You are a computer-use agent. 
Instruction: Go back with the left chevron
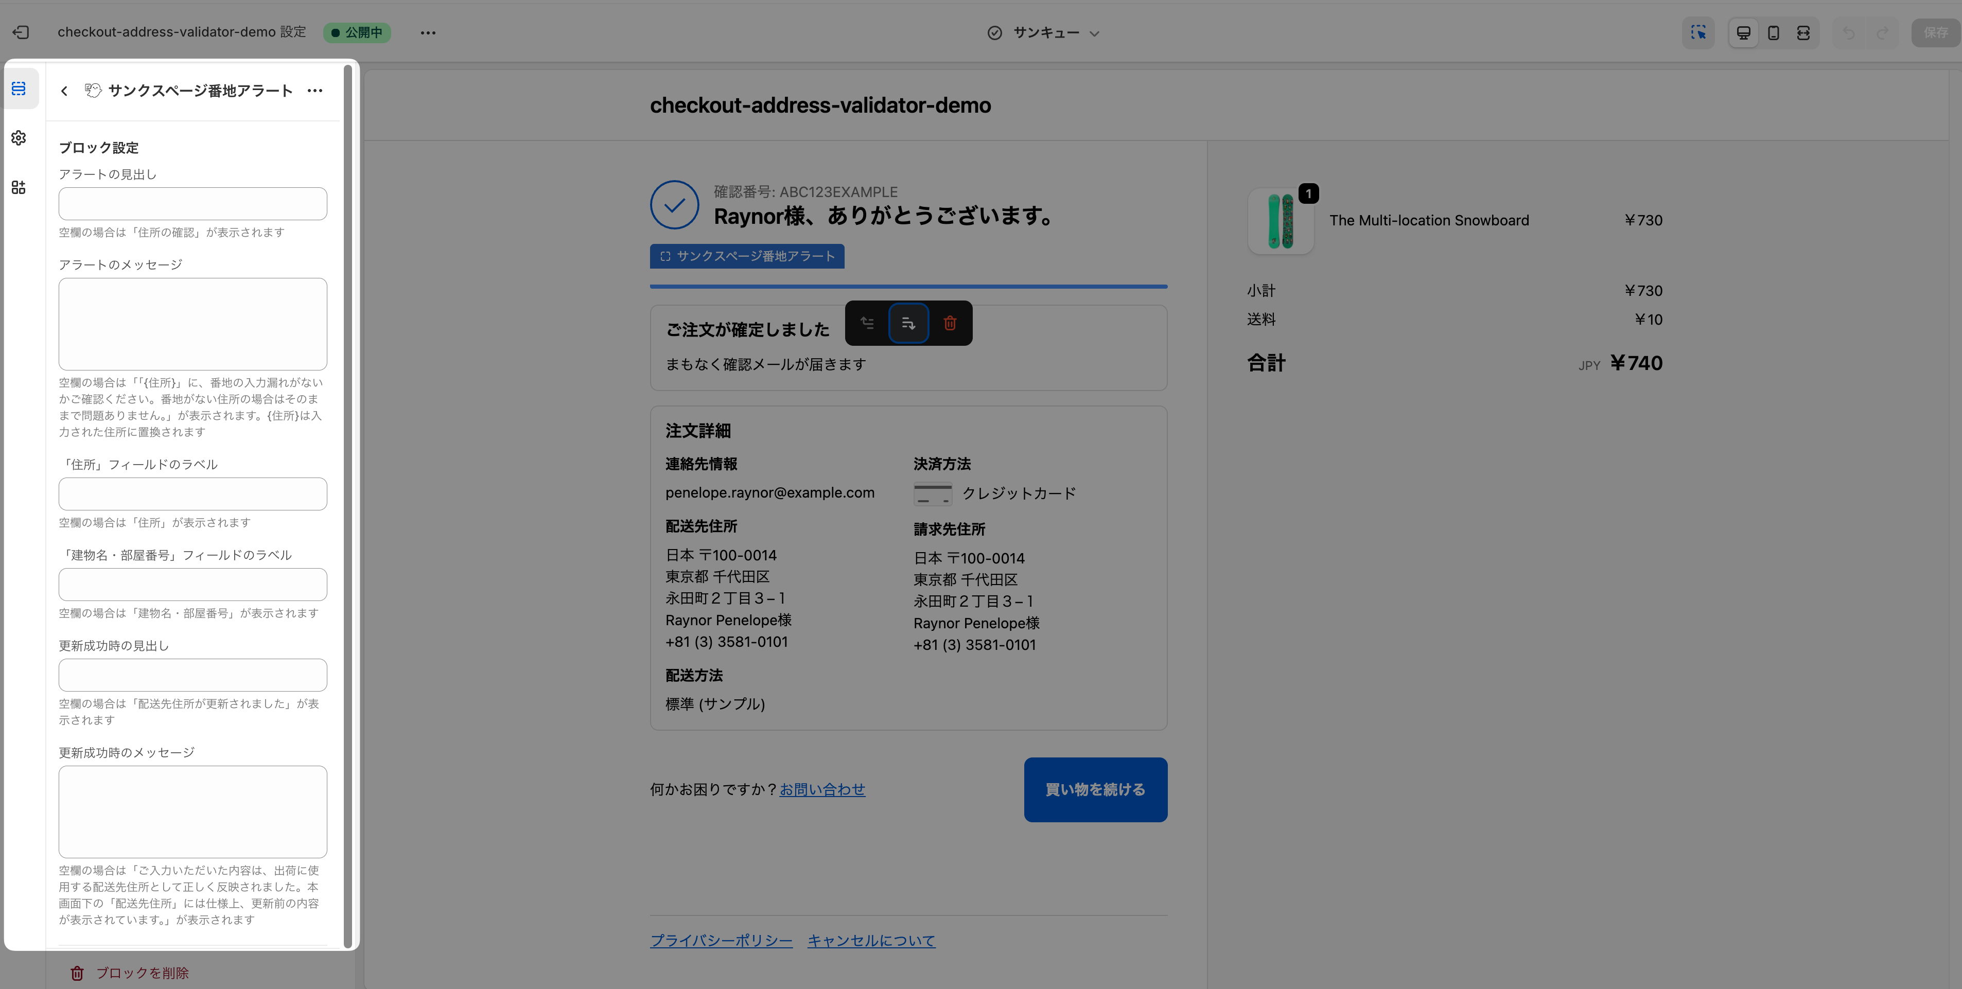tap(65, 91)
